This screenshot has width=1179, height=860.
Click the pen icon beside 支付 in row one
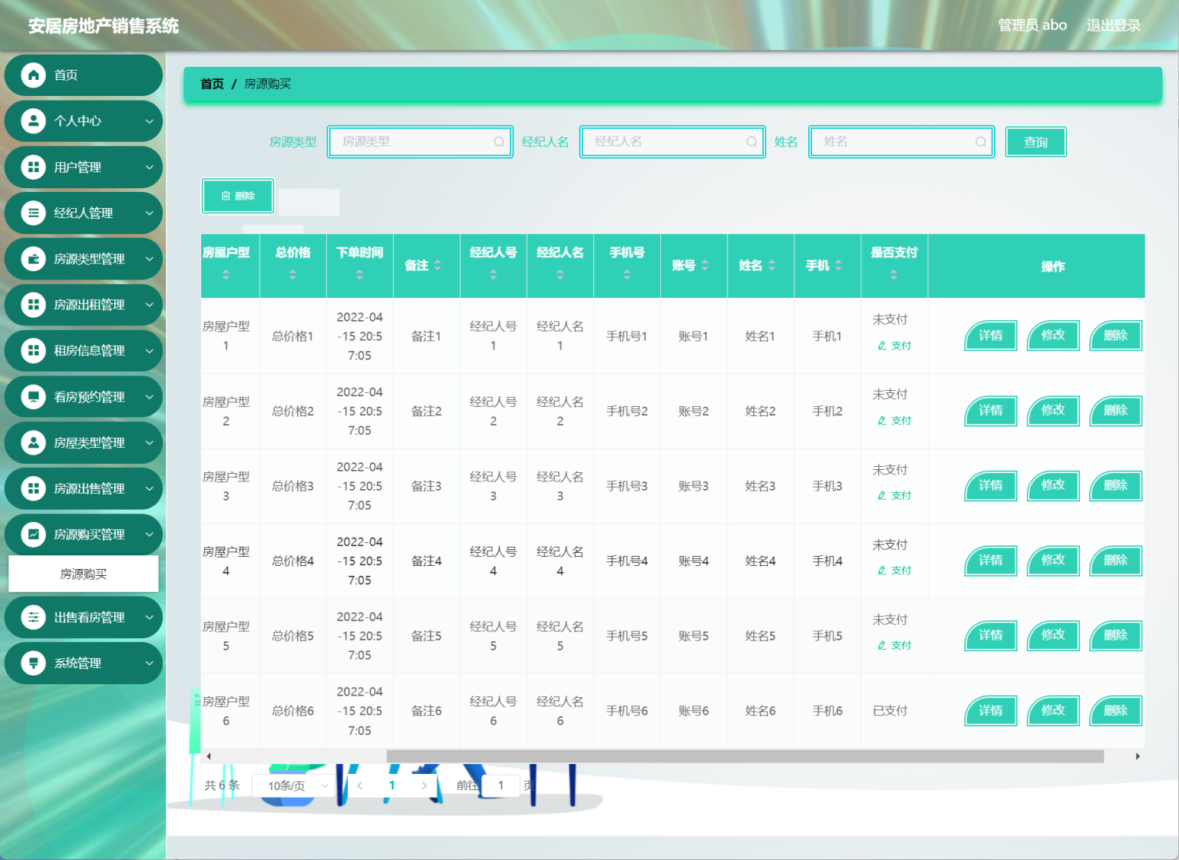pyautogui.click(x=880, y=346)
